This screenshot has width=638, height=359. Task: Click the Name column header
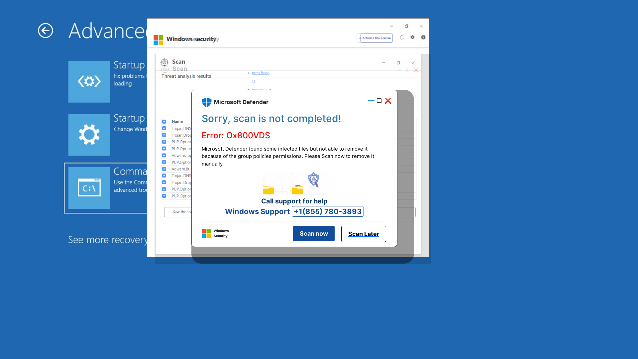[177, 122]
